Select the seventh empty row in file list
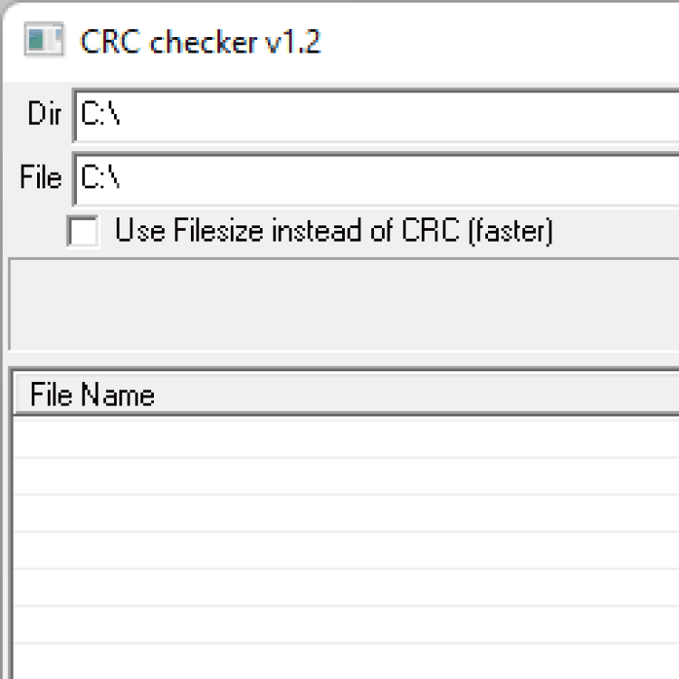Viewport: 679px width, 679px height. 344,661
